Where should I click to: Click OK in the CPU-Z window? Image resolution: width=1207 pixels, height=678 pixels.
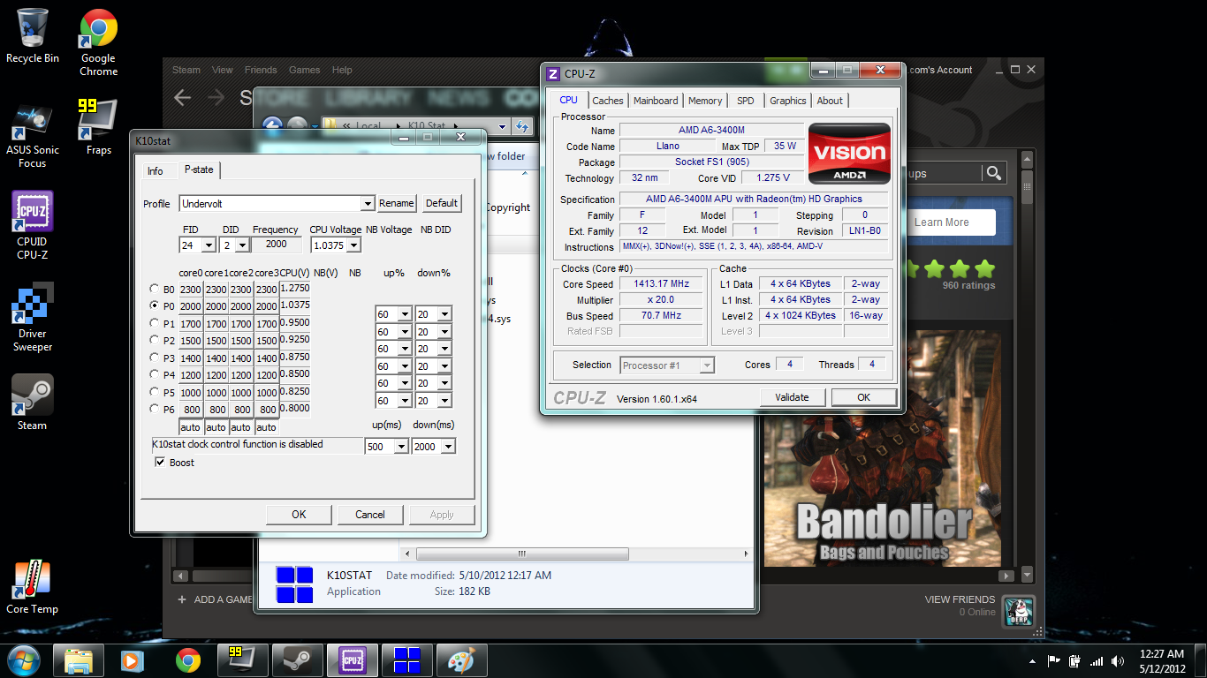(x=863, y=397)
